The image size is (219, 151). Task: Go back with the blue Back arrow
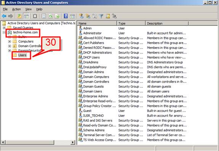tap(4, 16)
